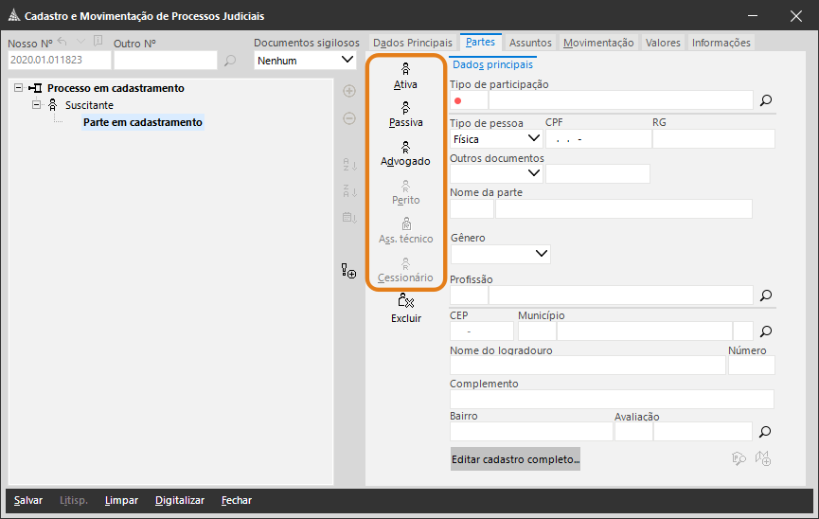Screen dimensions: 819x519
Task: Click Salvar in bottom bar
Action: click(x=27, y=500)
